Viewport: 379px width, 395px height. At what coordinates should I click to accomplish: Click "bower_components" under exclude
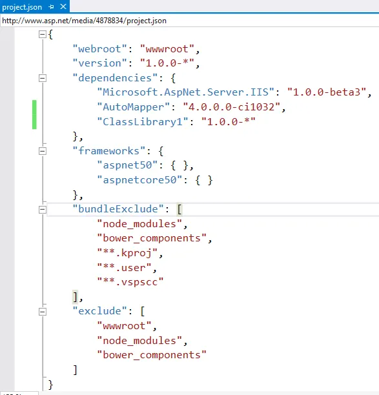click(152, 355)
